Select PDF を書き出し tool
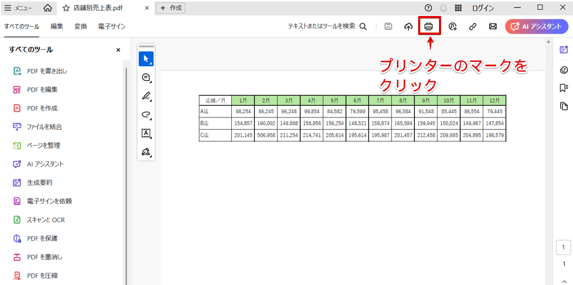 coord(40,72)
